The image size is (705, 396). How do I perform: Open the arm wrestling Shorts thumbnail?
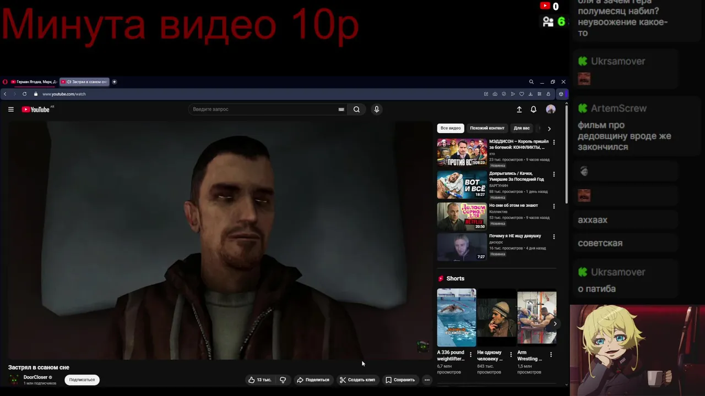point(537,317)
